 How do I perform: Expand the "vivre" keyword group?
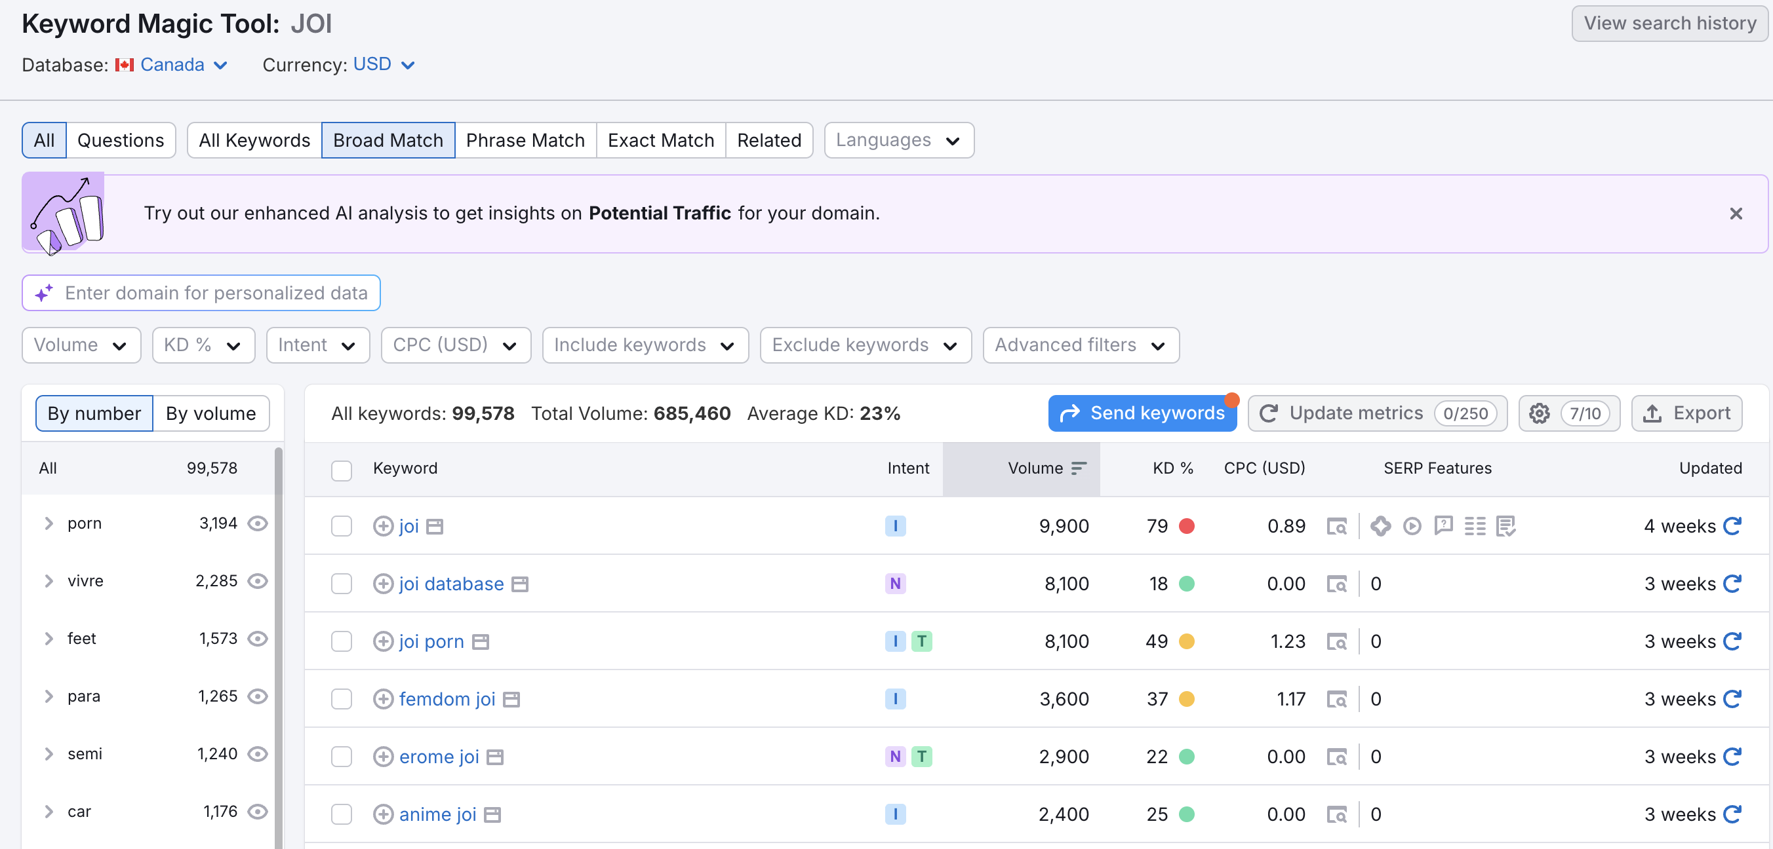[x=48, y=581]
